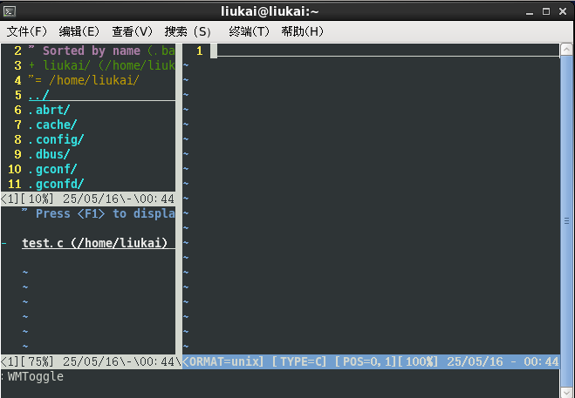Select the .dbus/ folder
Screen dimensions: 575x398
pyautogui.click(x=49, y=154)
